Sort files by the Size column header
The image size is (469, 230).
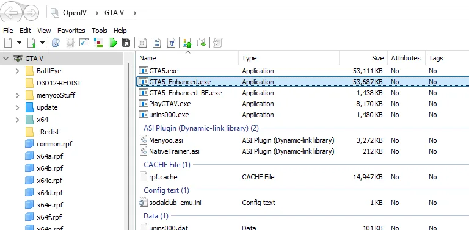coord(363,58)
